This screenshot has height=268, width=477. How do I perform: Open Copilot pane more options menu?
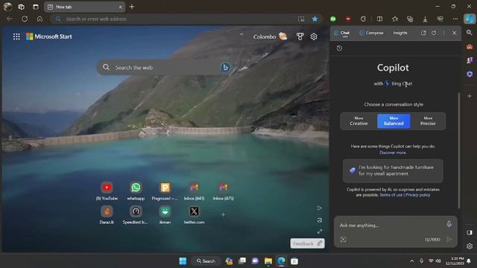pyautogui.click(x=444, y=33)
